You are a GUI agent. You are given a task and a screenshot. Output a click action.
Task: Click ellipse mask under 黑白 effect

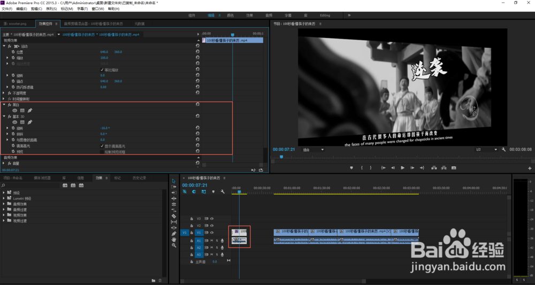click(x=14, y=111)
